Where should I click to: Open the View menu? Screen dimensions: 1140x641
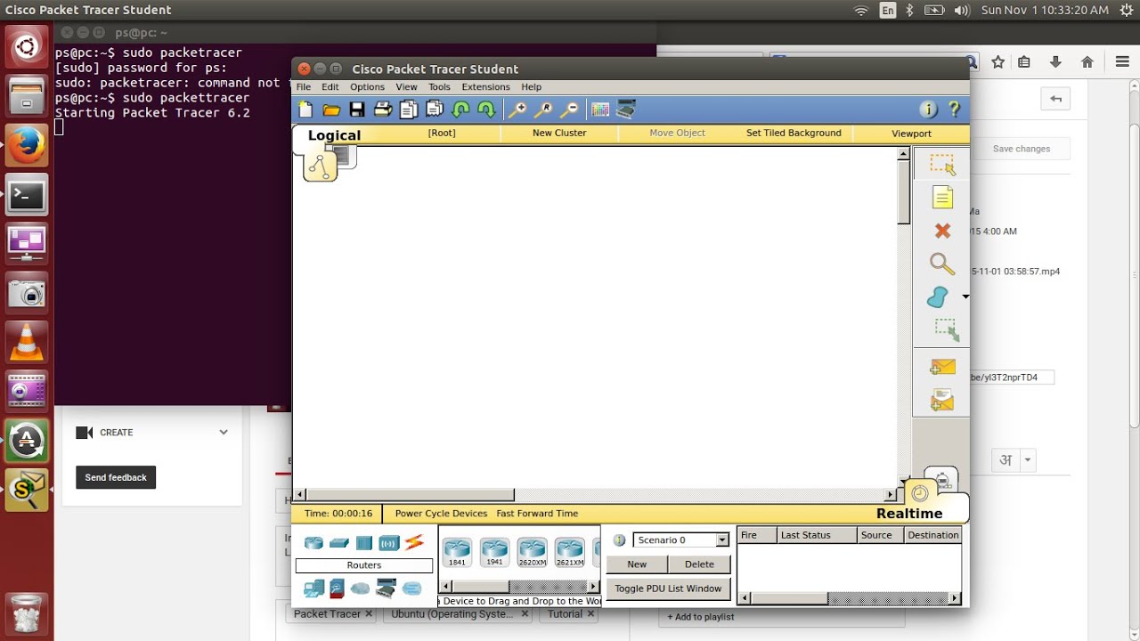pyautogui.click(x=406, y=87)
